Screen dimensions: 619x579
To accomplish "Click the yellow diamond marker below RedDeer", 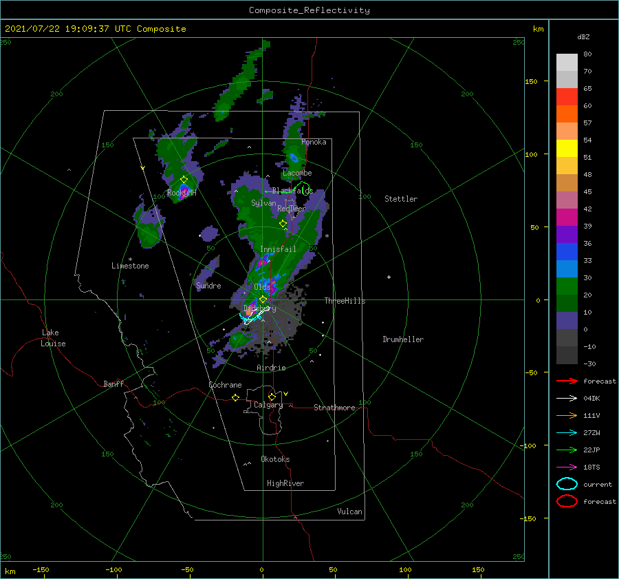I will 283,224.
